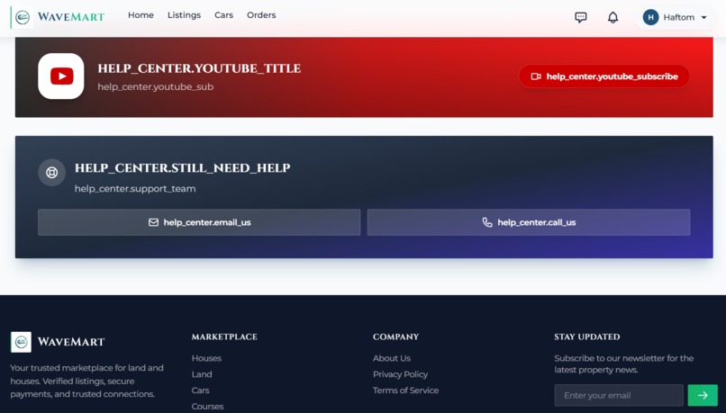Submit newsletter with green arrow button
The width and height of the screenshot is (726, 413).
point(703,395)
